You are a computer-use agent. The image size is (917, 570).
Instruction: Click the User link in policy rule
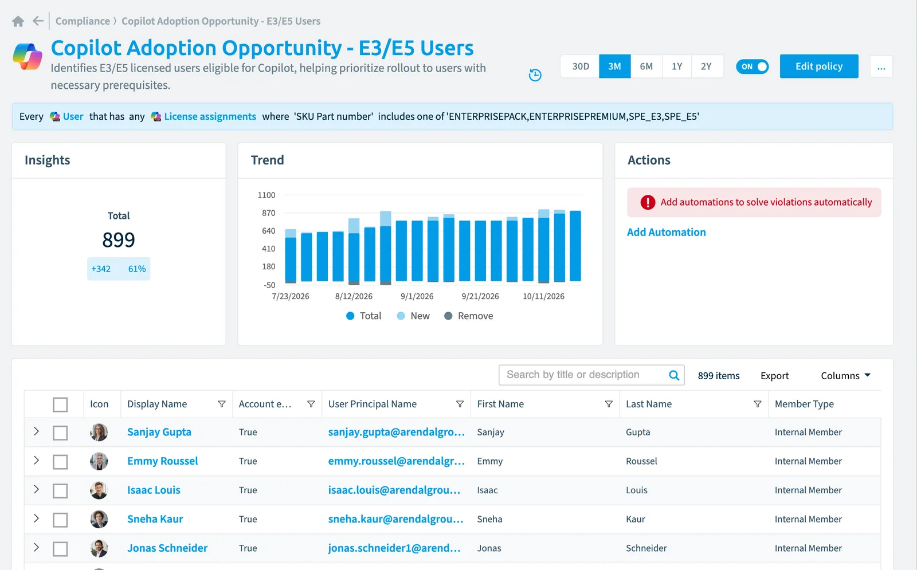pos(73,117)
